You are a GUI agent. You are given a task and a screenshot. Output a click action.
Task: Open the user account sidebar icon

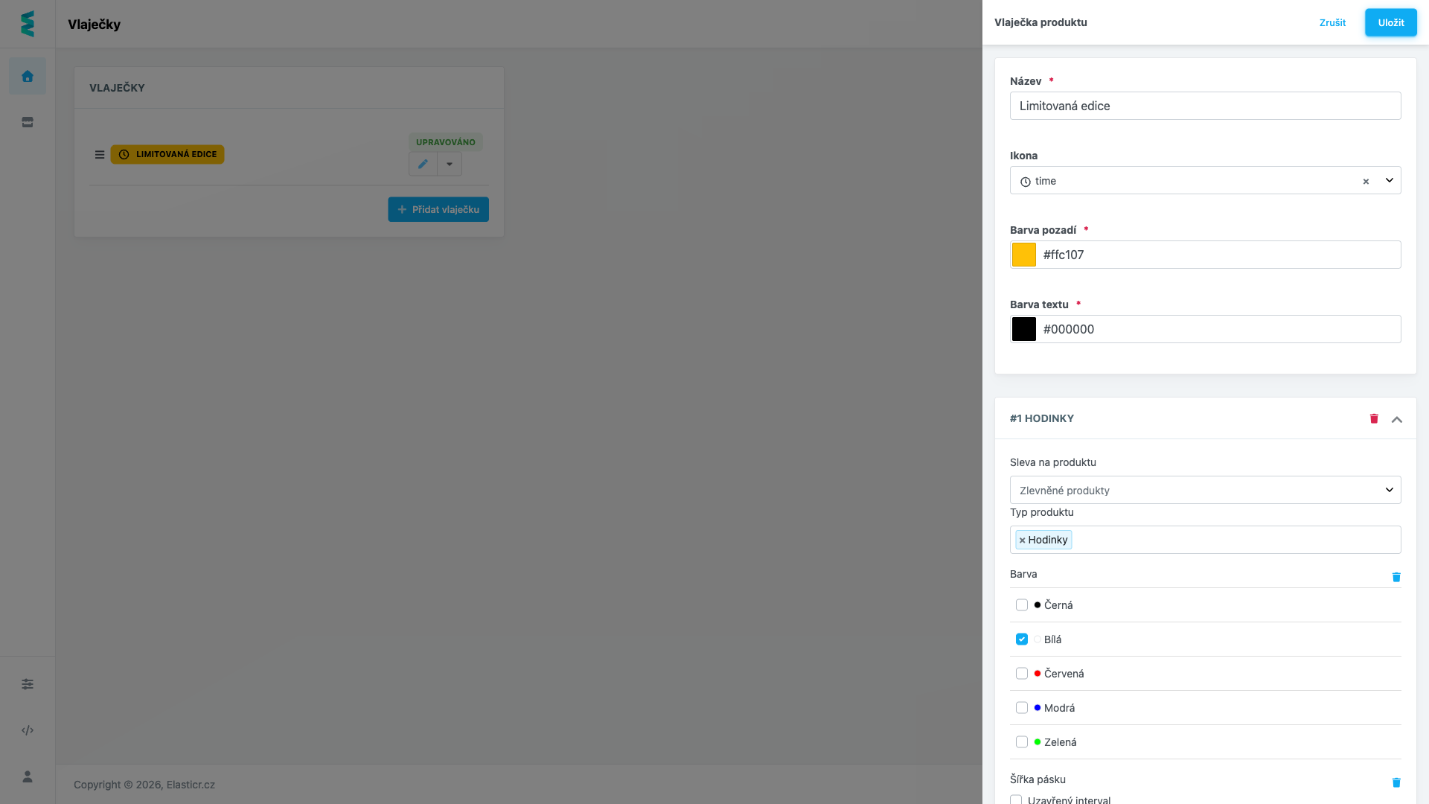pyautogui.click(x=28, y=776)
